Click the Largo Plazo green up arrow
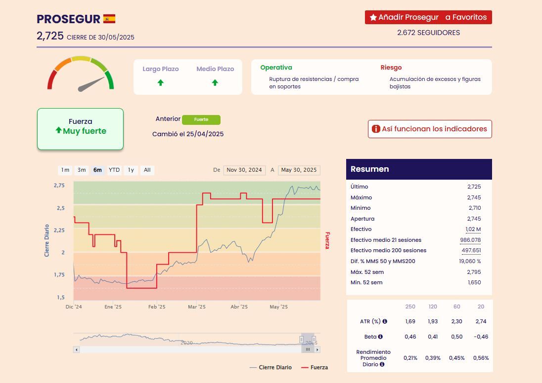Viewport: 542px width, 383px height. (160, 82)
